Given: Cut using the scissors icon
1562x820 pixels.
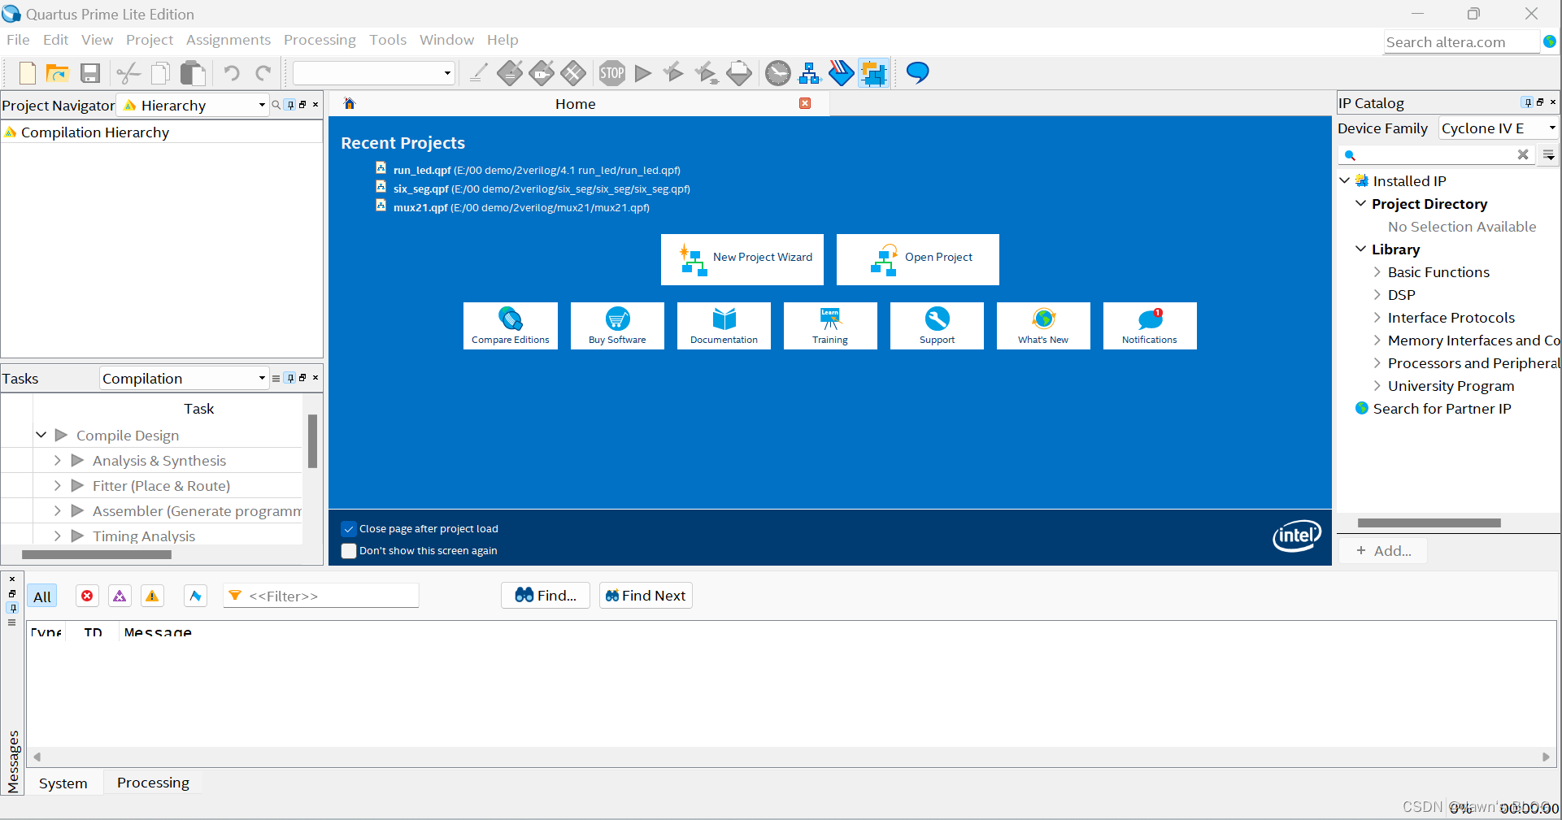Looking at the screenshot, I should (x=128, y=73).
